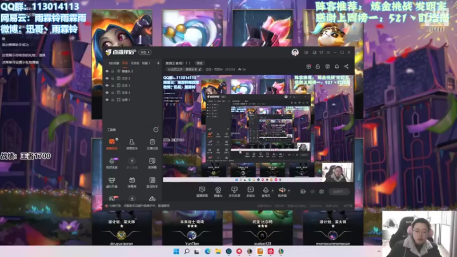Image resolution: width=457 pixels, height=257 pixels.
Task: Open the 虚拟形象 tool icon
Action: tap(111, 182)
